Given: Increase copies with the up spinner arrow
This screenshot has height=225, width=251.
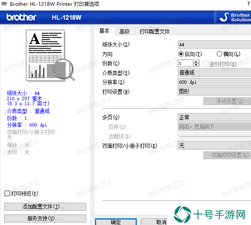Looking at the screenshot, I should coord(196,62).
